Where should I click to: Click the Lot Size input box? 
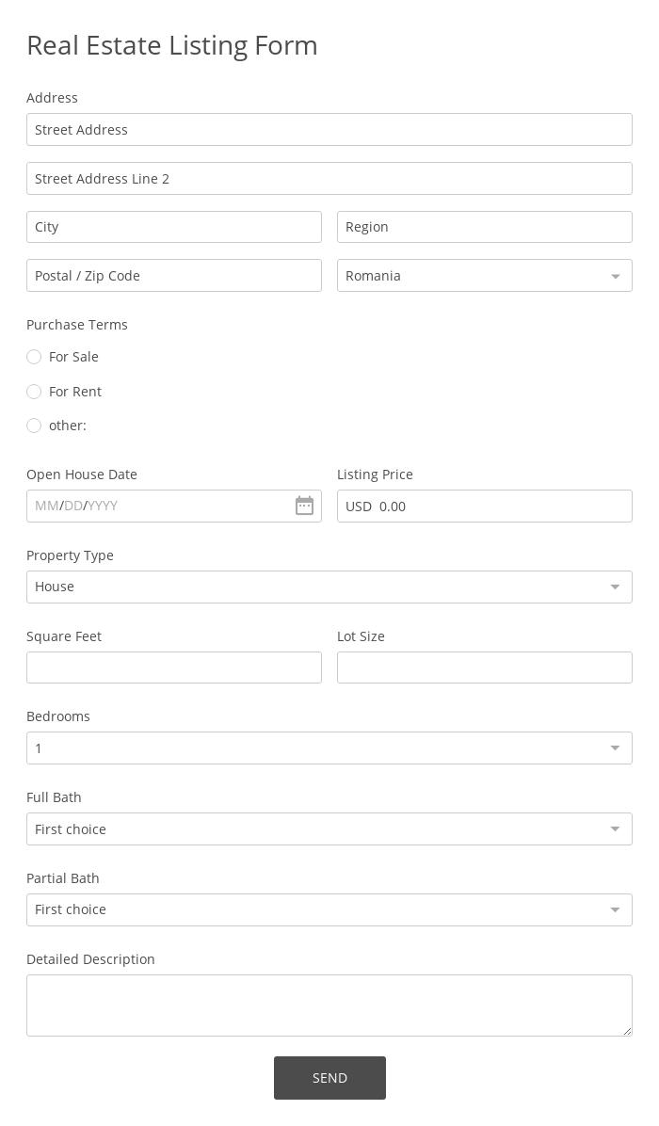point(484,668)
